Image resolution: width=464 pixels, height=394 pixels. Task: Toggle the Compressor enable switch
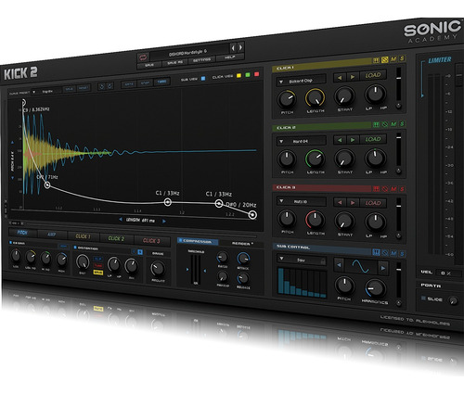click(180, 240)
